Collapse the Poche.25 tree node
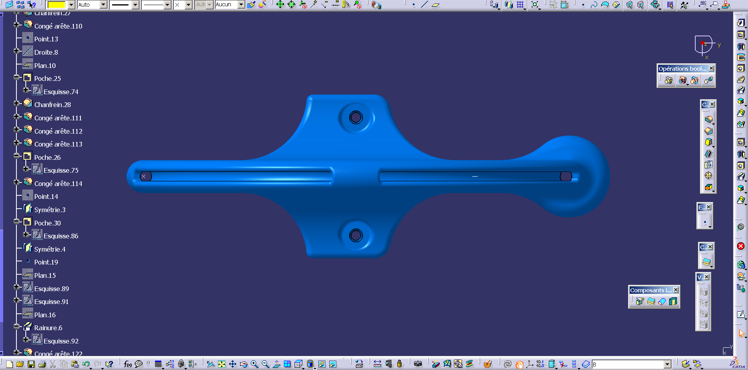 [16, 77]
